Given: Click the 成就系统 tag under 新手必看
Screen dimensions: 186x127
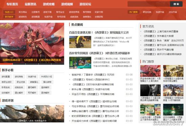Looking at the screenshot, I should point(19,87).
